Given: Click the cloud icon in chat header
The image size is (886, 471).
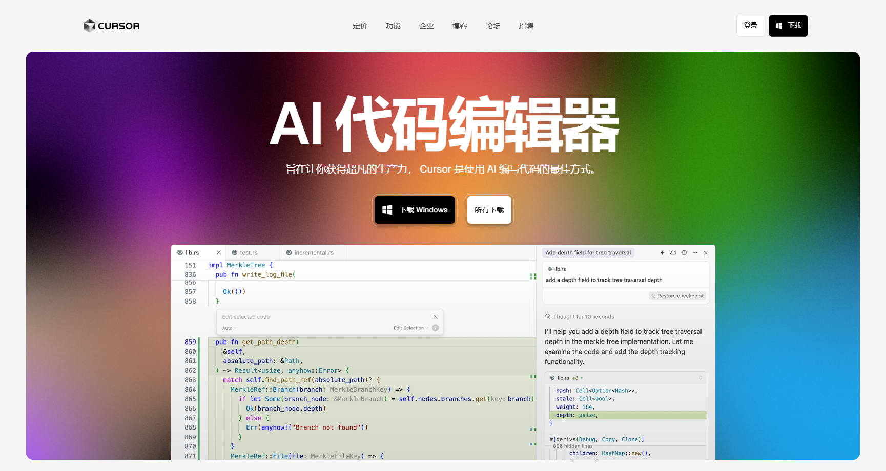Looking at the screenshot, I should (x=673, y=252).
